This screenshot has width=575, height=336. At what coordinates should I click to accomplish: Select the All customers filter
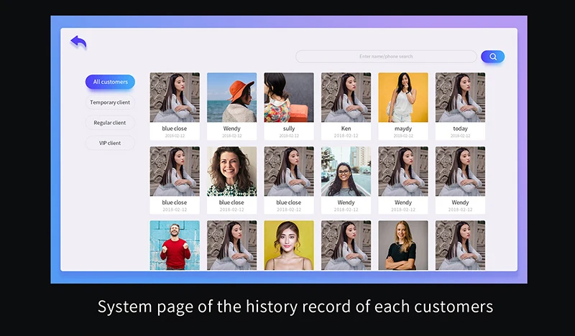point(110,82)
